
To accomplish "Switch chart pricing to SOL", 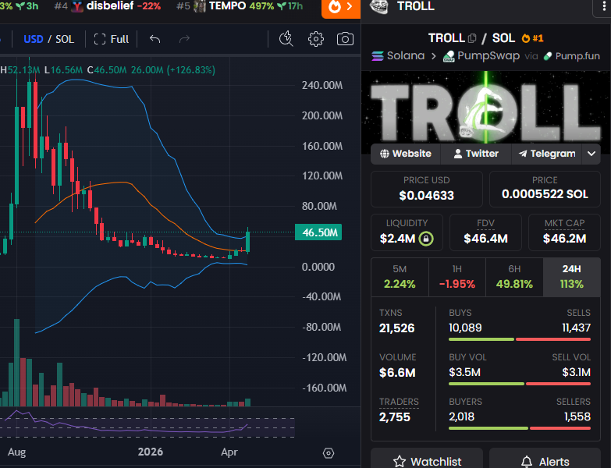I will [x=65, y=39].
